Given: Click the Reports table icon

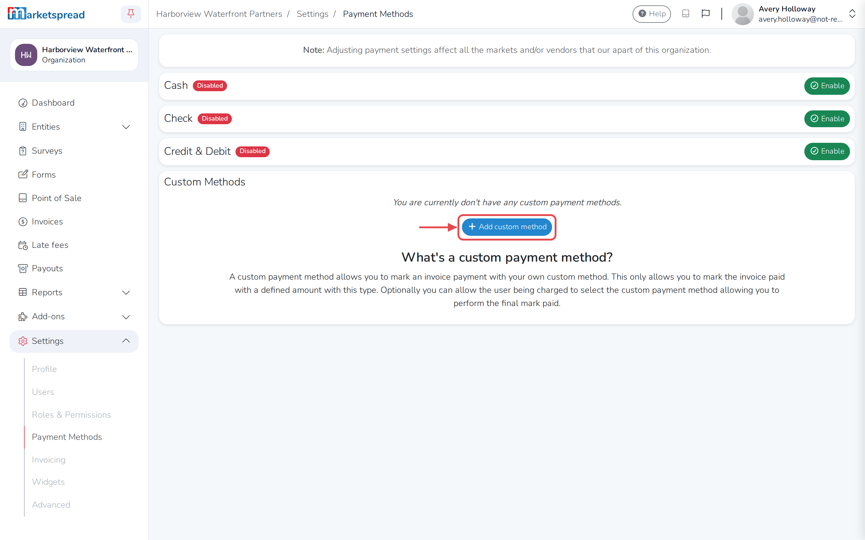Looking at the screenshot, I should click(x=23, y=292).
